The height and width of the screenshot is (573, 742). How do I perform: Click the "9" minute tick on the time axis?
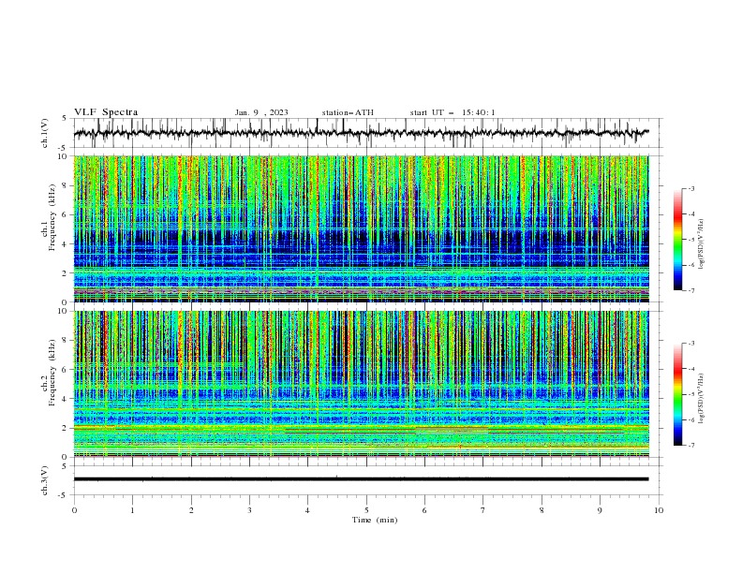[x=600, y=510]
